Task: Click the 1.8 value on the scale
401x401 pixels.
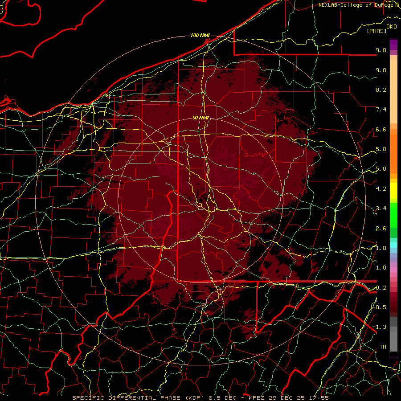Action: coord(381,248)
